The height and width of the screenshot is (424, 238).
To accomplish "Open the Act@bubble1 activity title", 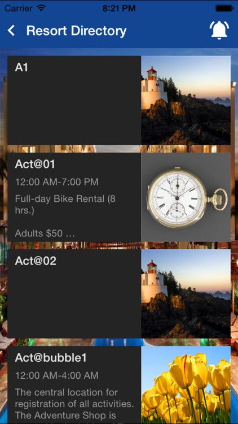I will [51, 358].
